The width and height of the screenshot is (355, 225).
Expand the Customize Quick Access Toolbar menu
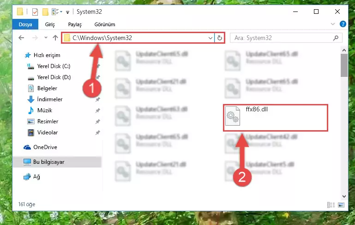pyautogui.click(x=67, y=12)
